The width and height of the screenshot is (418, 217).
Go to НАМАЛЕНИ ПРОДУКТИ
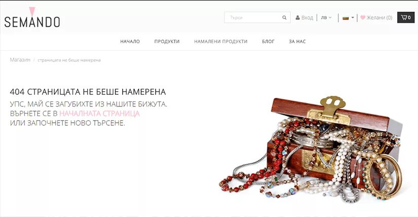point(221,42)
